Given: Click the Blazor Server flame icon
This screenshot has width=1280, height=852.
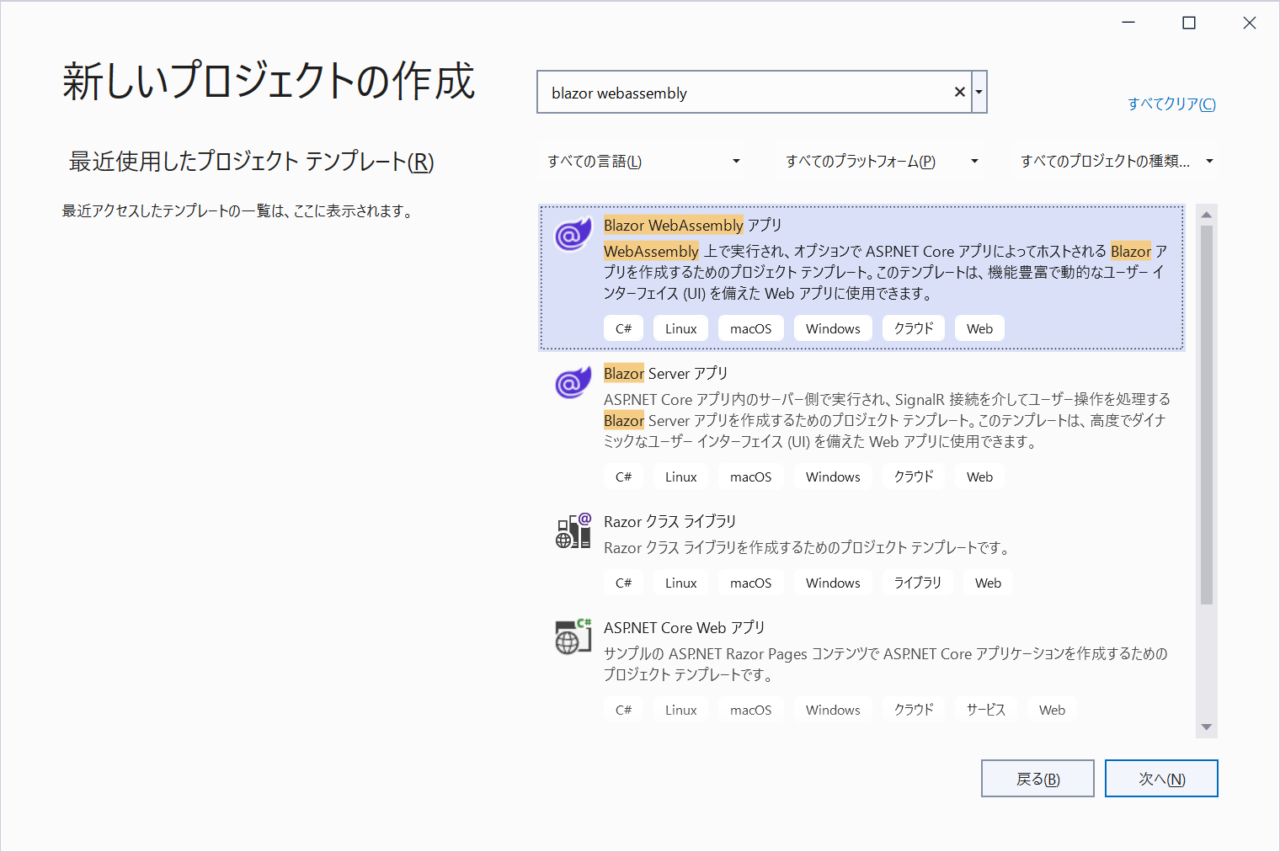Looking at the screenshot, I should pyautogui.click(x=573, y=383).
